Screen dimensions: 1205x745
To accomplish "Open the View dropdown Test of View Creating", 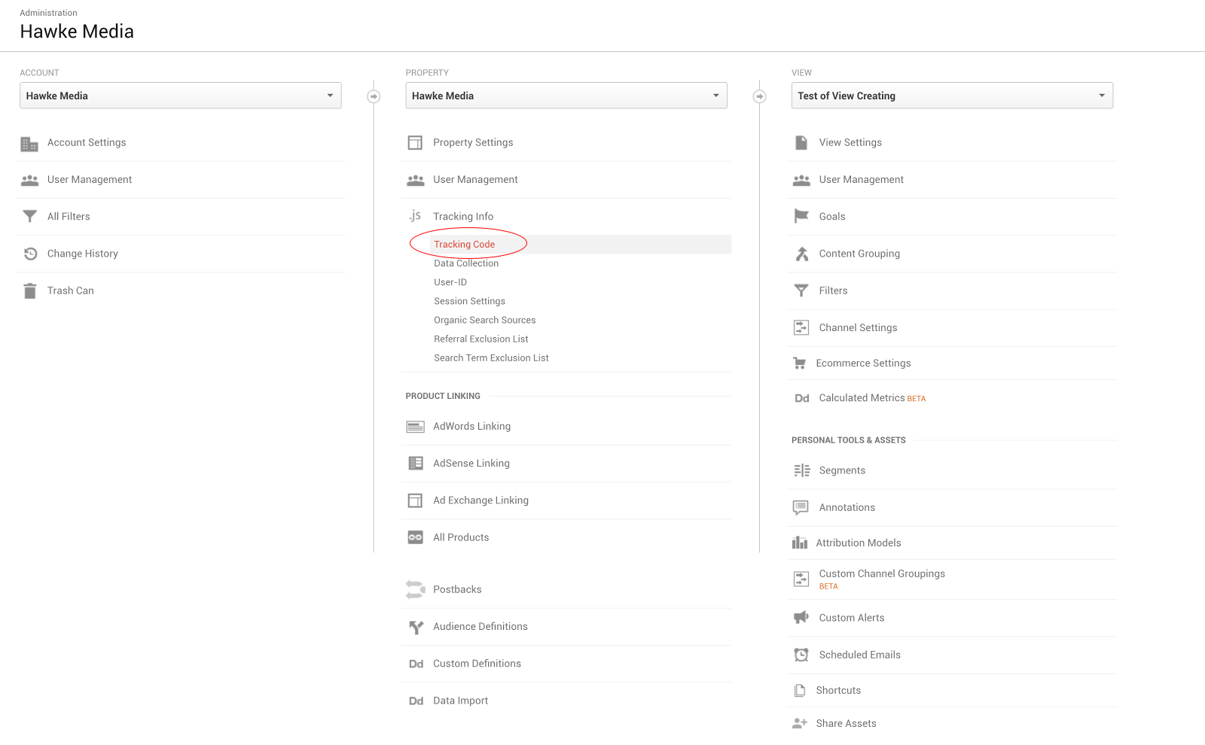I will tap(952, 96).
